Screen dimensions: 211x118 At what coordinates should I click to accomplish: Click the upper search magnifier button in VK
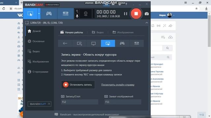167,48
